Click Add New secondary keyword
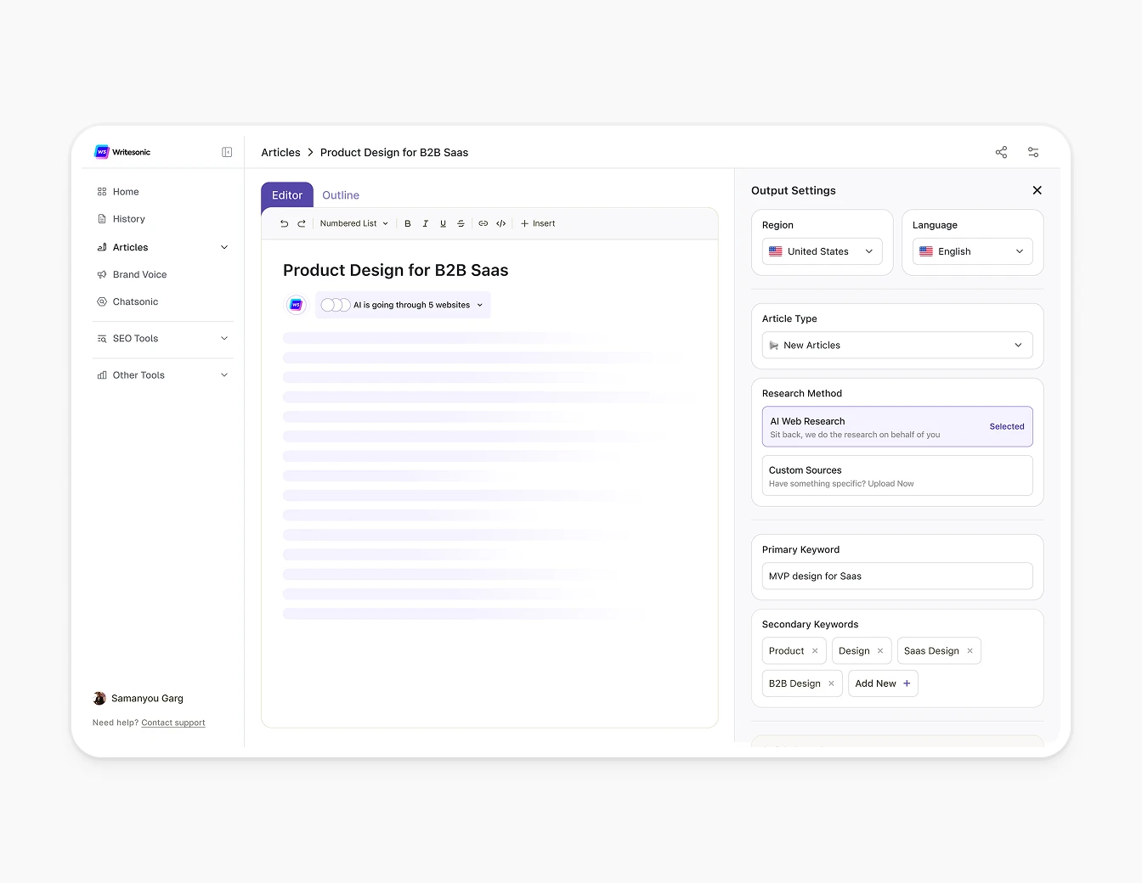The height and width of the screenshot is (883, 1142). (x=882, y=683)
